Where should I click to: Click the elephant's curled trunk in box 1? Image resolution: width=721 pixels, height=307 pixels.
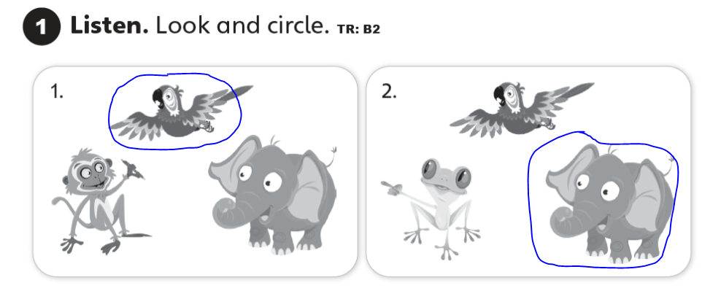226,211
